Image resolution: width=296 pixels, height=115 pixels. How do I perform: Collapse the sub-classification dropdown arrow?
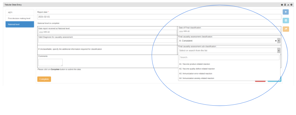(279, 50)
